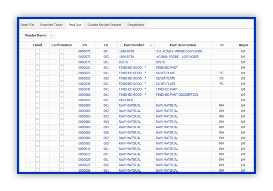
Task: Click FINISHED GOOD in PO 0000045 row
Action: [x=130, y=89]
